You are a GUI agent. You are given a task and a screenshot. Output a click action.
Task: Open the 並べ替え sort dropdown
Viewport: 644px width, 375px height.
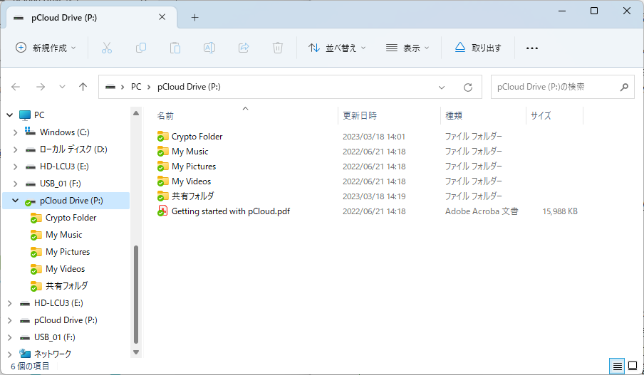pos(337,48)
